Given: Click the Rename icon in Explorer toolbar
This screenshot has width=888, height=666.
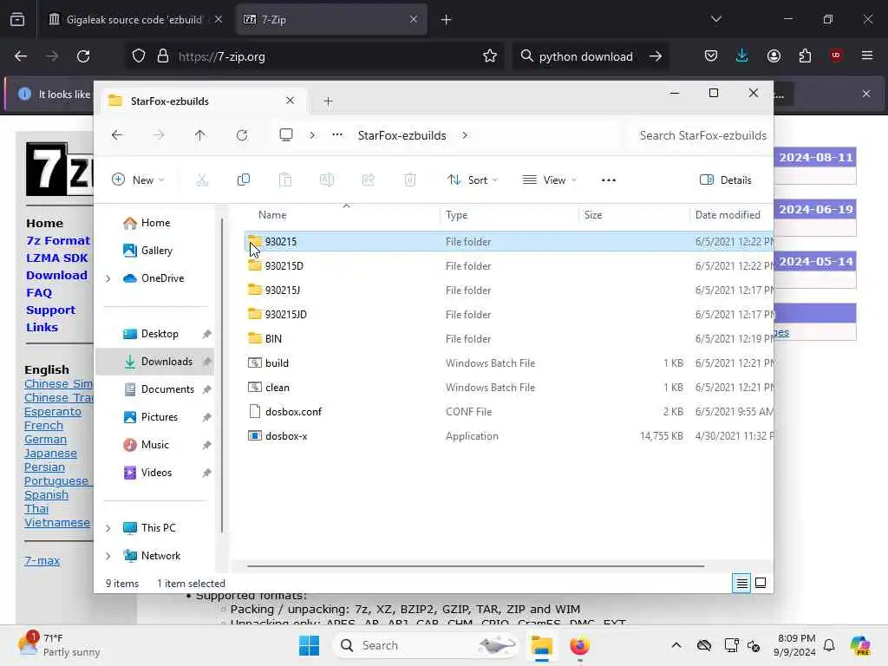Looking at the screenshot, I should pos(327,180).
